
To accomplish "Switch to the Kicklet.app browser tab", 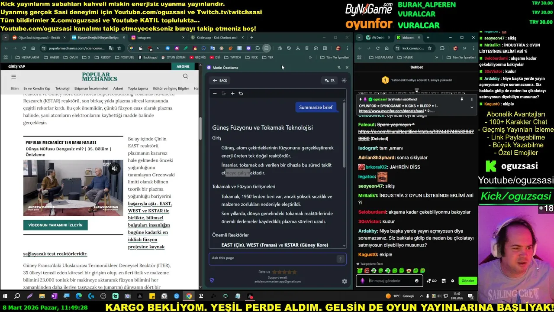I will [x=216, y=38].
